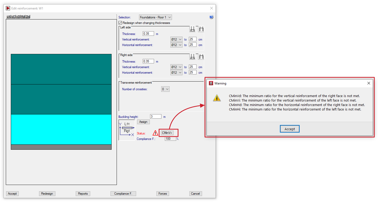Open Right side vertical reinforcement diameter dropdown

tap(176, 67)
